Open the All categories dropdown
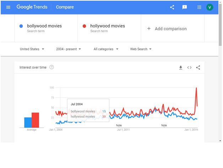The width and height of the screenshot is (223, 168). 106,49
